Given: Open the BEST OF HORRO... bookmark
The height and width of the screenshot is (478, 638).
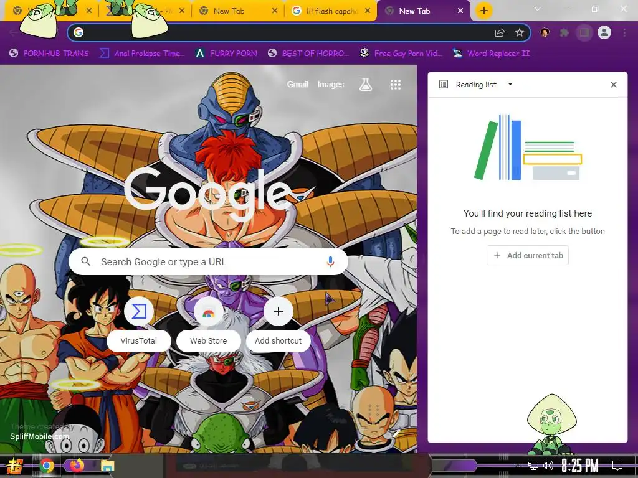Looking at the screenshot, I should point(308,54).
